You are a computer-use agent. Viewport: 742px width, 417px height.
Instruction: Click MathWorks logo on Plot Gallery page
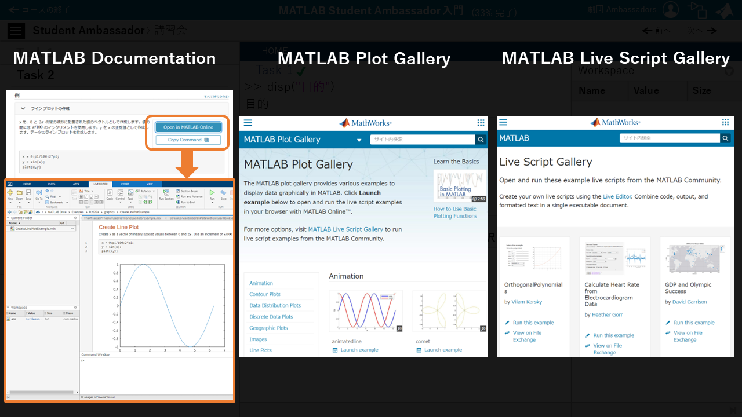[365, 123]
